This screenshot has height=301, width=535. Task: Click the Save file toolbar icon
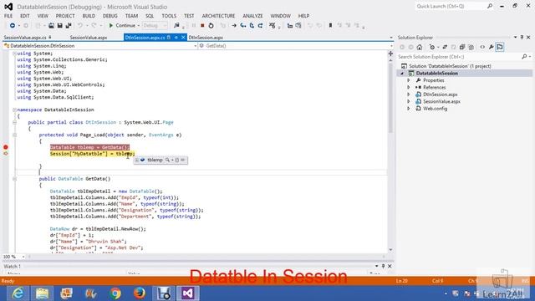tap(59, 26)
